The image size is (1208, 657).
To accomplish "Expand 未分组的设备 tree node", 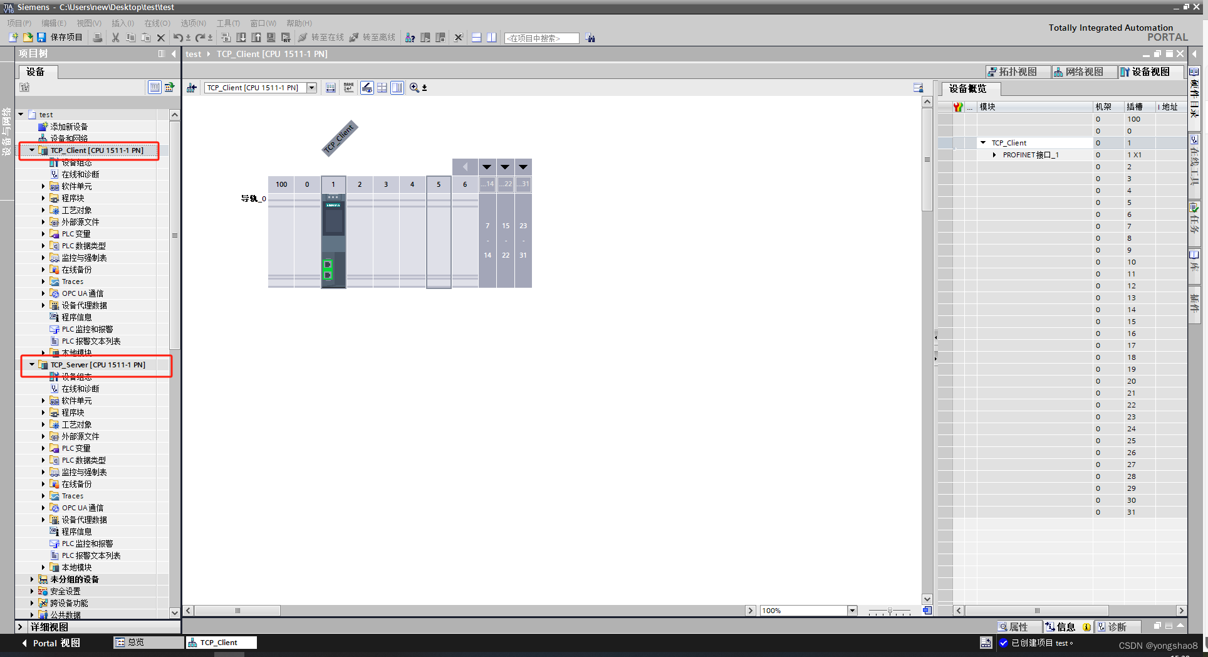I will tap(32, 579).
